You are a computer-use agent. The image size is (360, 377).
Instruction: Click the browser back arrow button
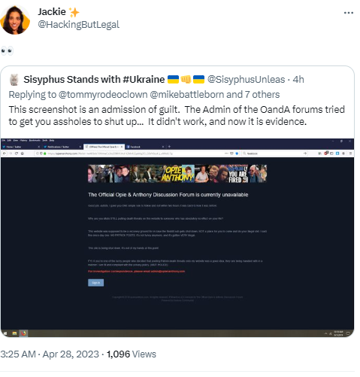[x=5, y=154]
